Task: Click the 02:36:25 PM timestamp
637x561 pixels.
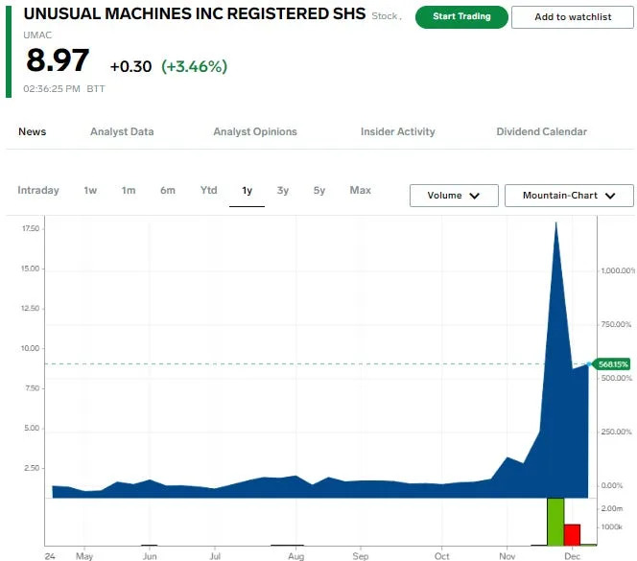Action: (52, 89)
